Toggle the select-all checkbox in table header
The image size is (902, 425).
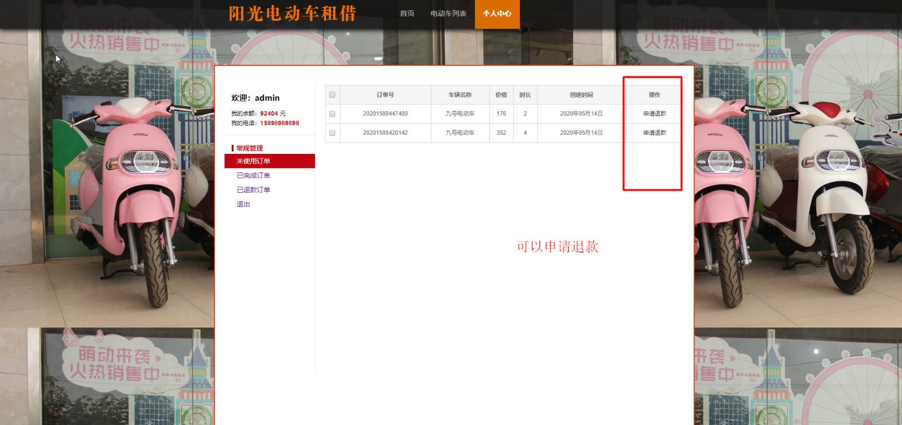click(x=332, y=95)
